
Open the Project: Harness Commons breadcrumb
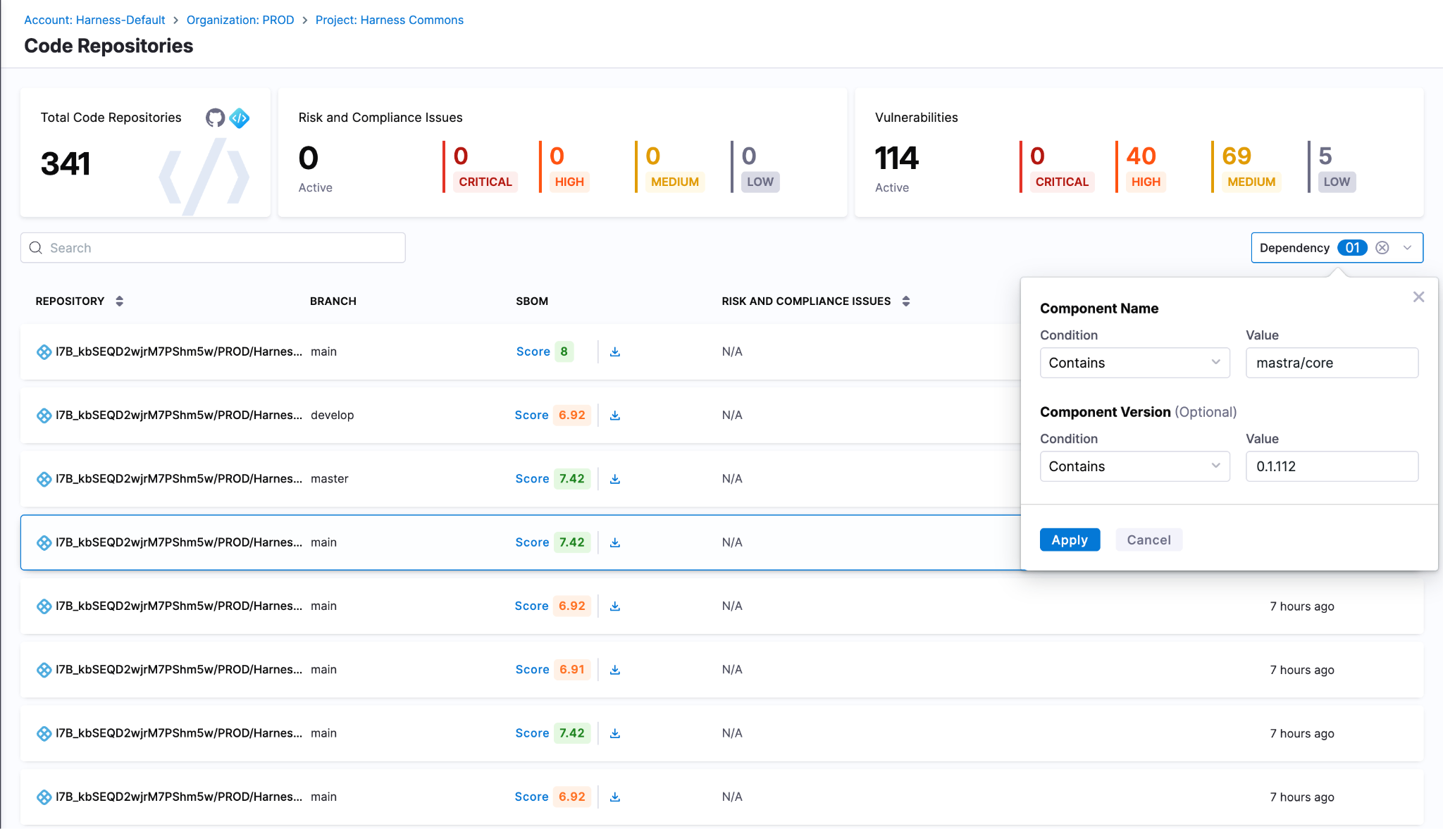[x=390, y=20]
